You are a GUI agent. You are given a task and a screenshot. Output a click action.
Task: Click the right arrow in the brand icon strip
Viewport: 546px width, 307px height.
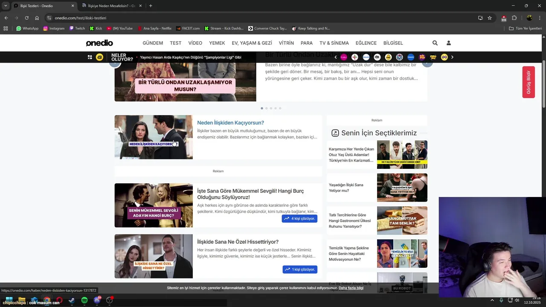point(452,57)
